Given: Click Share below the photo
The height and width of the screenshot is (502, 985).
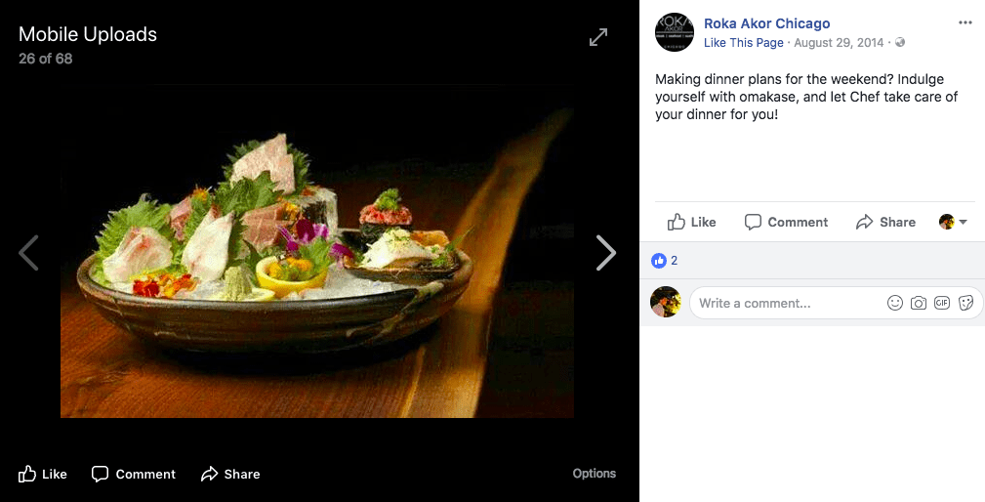Looking at the screenshot, I should [x=230, y=474].
